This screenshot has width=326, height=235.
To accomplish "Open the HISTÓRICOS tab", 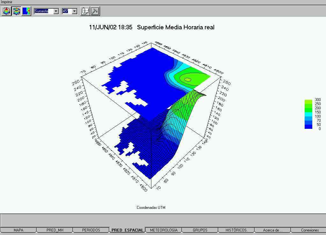I will click(236, 230).
